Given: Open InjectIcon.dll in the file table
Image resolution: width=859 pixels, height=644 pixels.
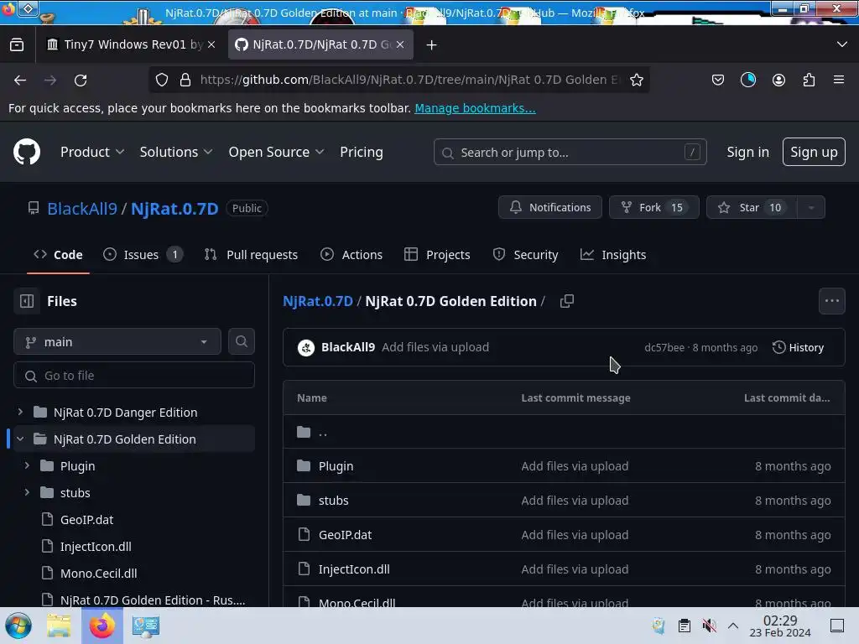Looking at the screenshot, I should [x=354, y=569].
